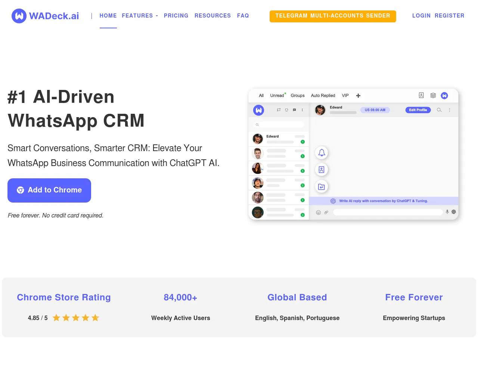Click the 84,000+ stat heading
Screen dimensions: 478x382
point(180,297)
